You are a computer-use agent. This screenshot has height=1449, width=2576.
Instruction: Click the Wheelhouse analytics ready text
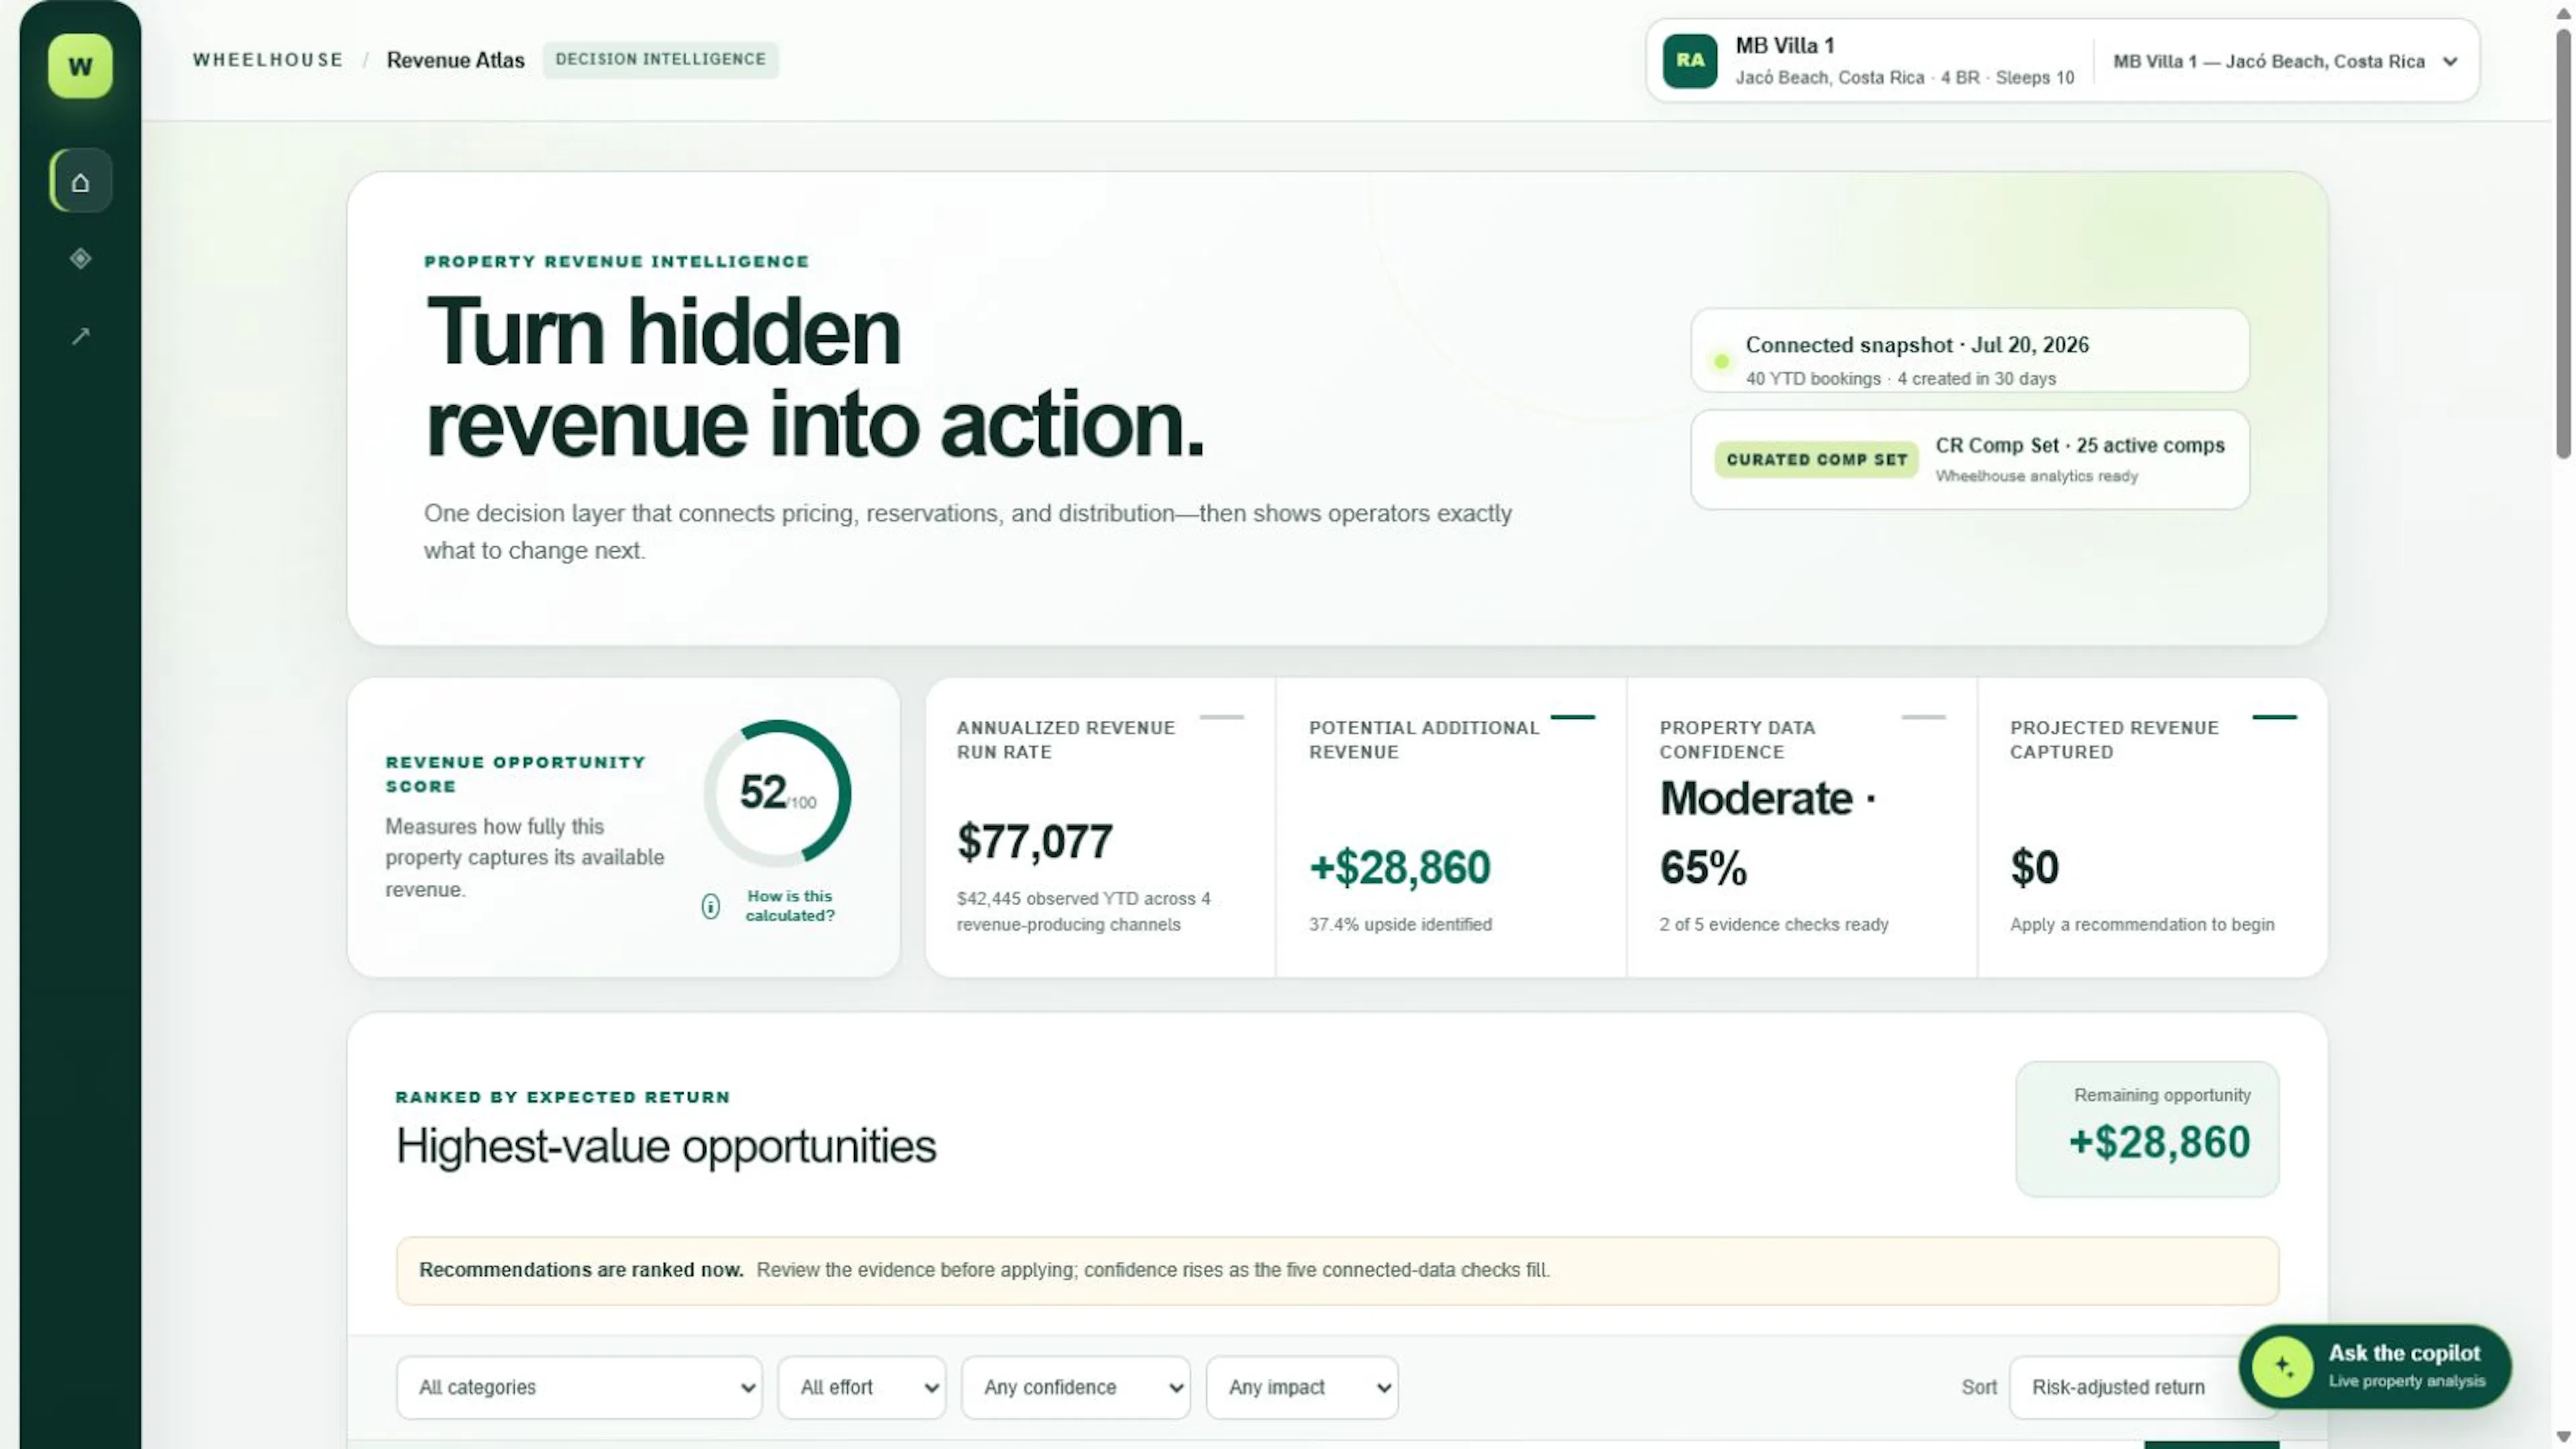click(2036, 475)
